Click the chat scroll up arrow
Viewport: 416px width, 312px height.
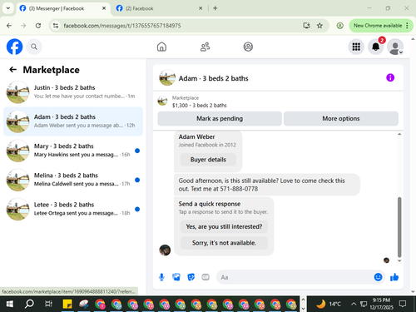[x=399, y=134]
